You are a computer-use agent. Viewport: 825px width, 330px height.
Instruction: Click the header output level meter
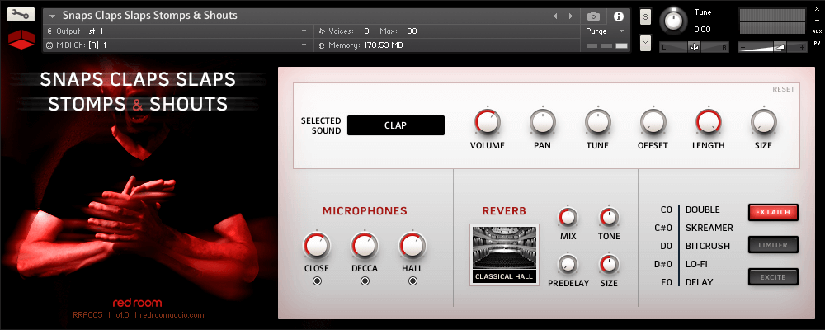(x=772, y=21)
